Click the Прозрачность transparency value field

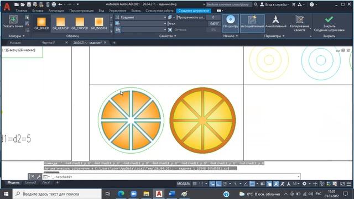click(214, 17)
